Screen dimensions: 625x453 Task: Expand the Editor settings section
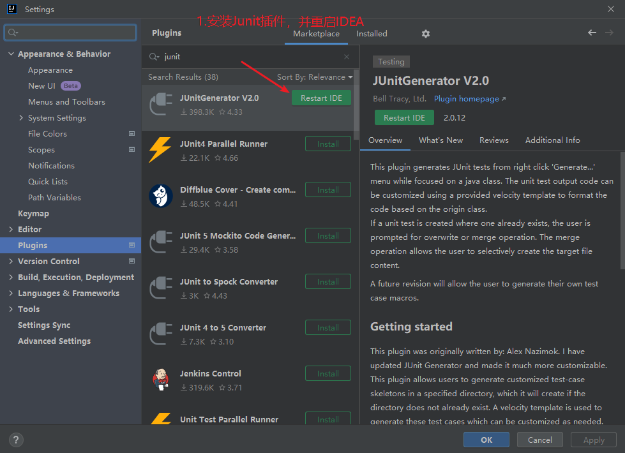pyautogui.click(x=11, y=229)
